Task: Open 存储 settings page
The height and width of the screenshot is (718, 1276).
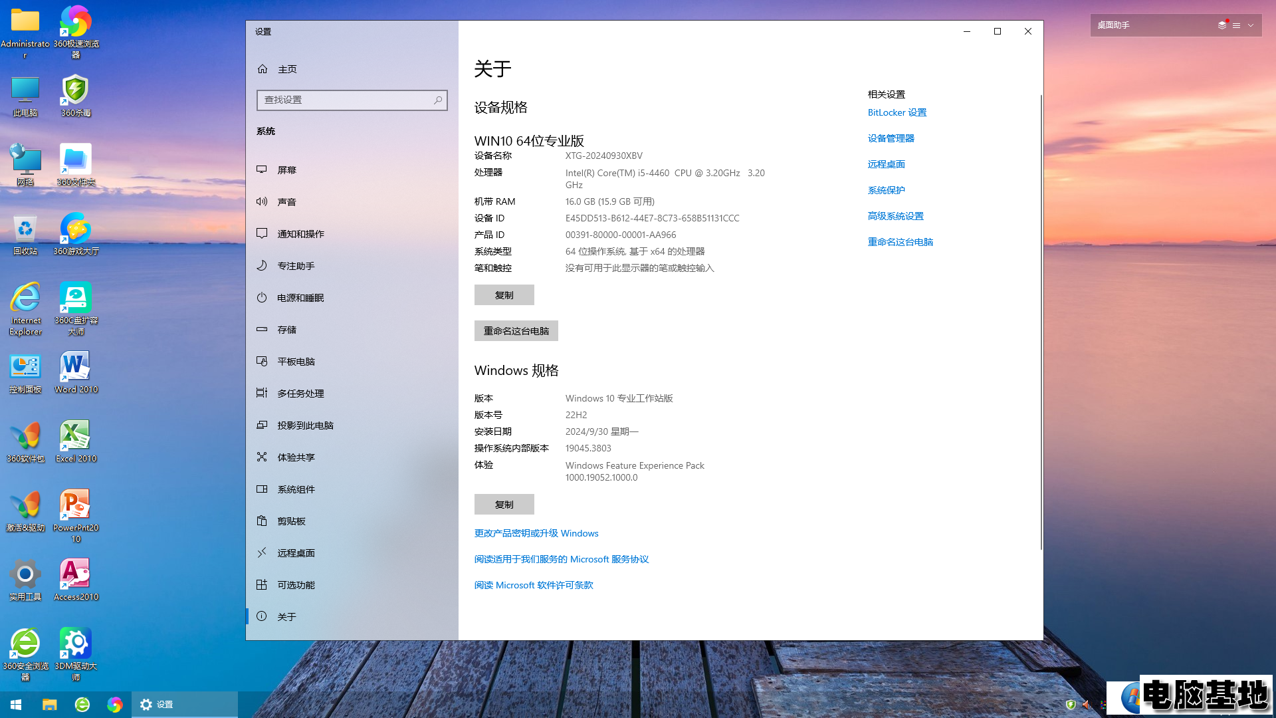Action: click(x=352, y=330)
